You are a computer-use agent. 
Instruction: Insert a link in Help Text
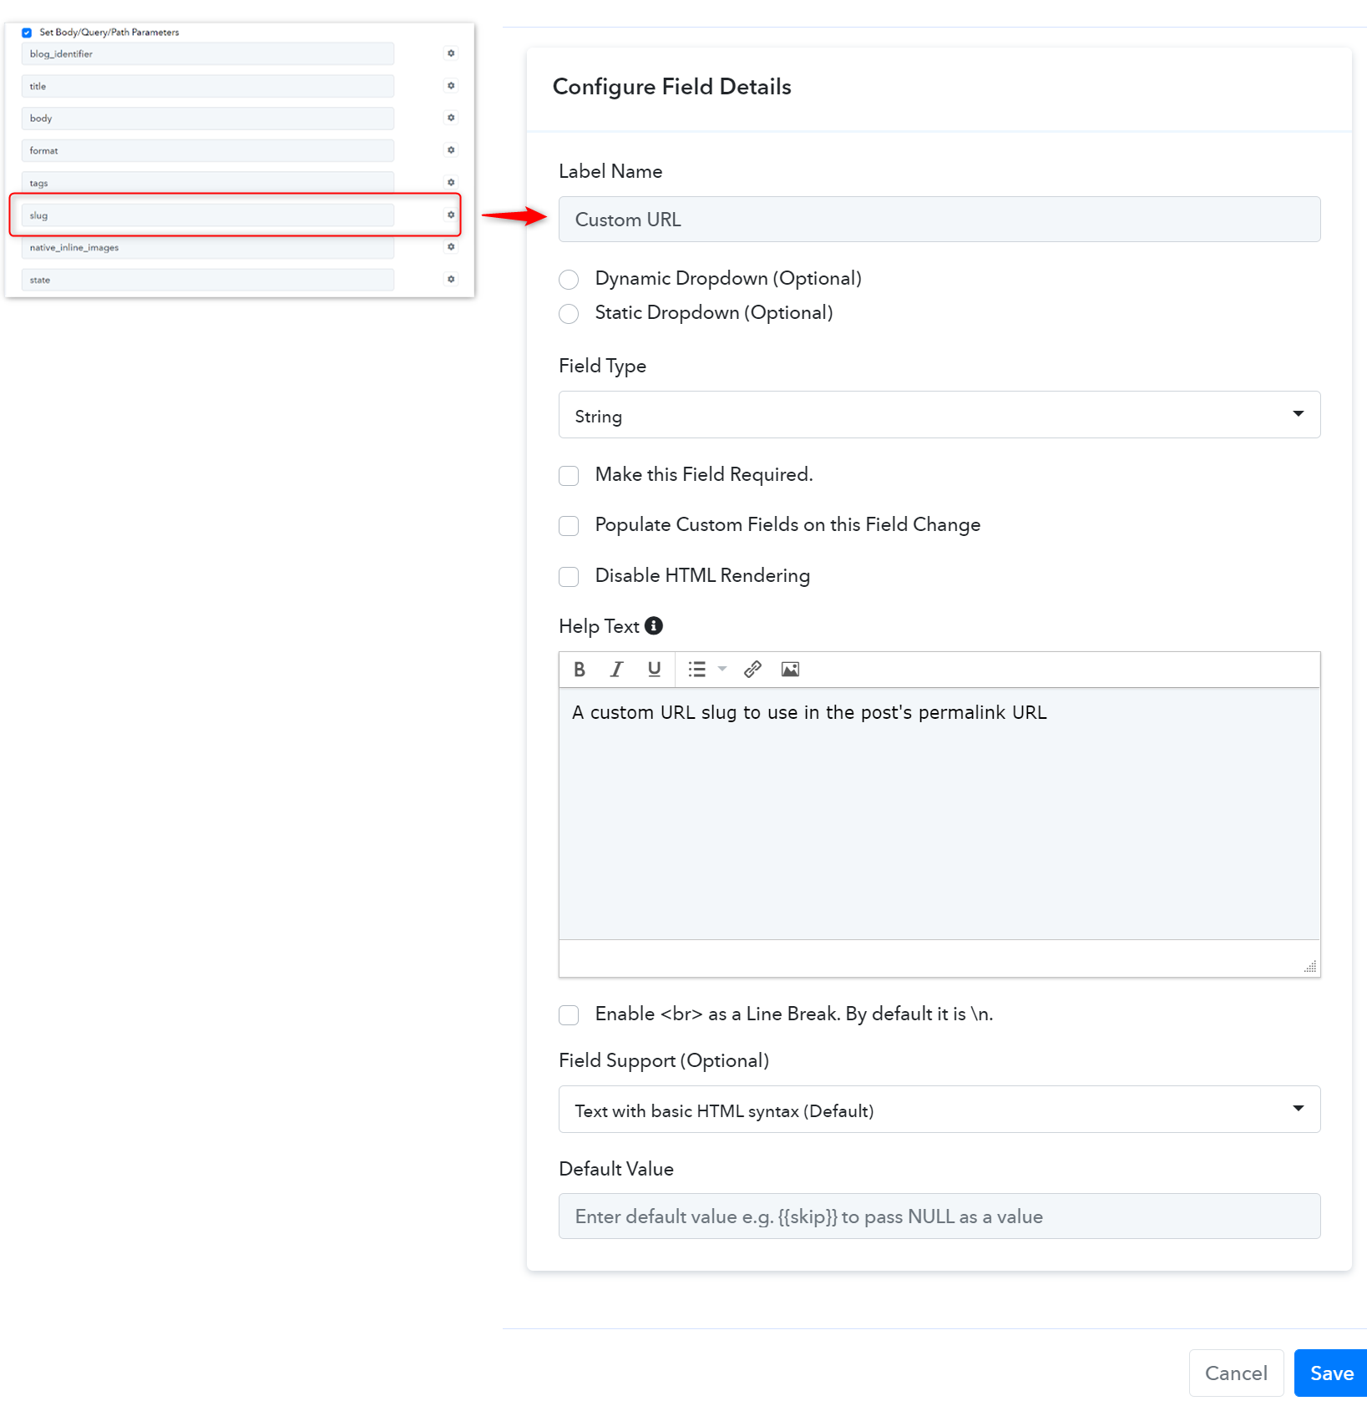(752, 670)
